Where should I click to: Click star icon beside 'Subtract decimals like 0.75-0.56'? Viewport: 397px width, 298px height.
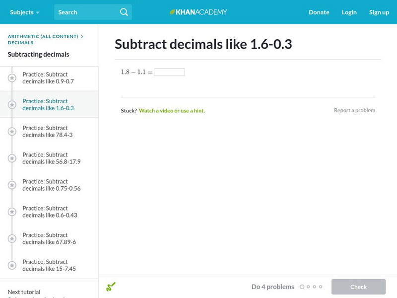coord(12,185)
